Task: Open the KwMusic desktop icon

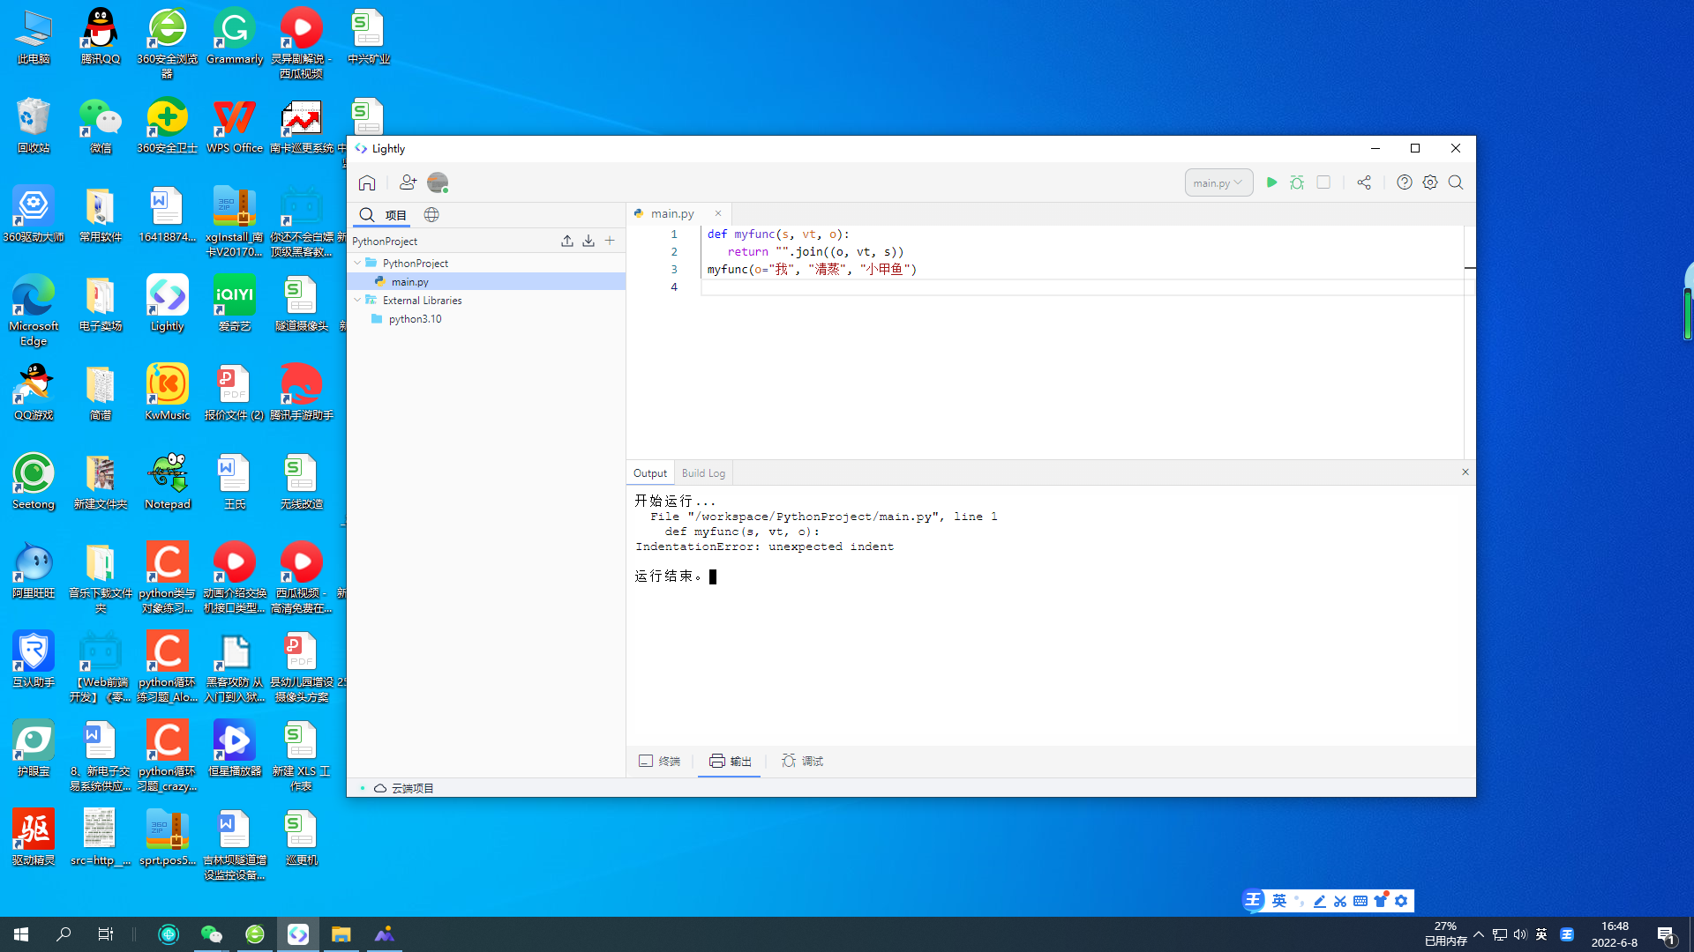Action: [168, 393]
